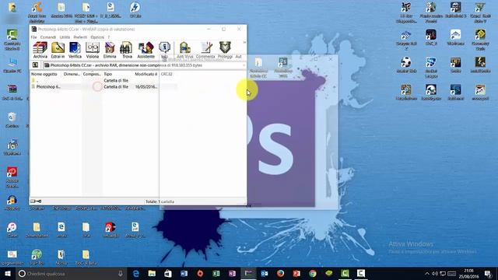498x280 pixels.
Task: Open the Comandi menu
Action: tap(48, 37)
